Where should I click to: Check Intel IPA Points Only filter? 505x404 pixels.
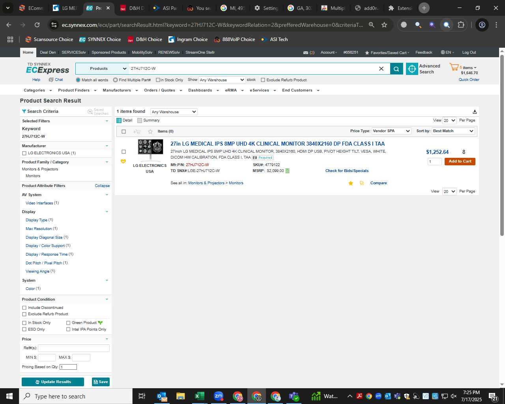tap(68, 329)
